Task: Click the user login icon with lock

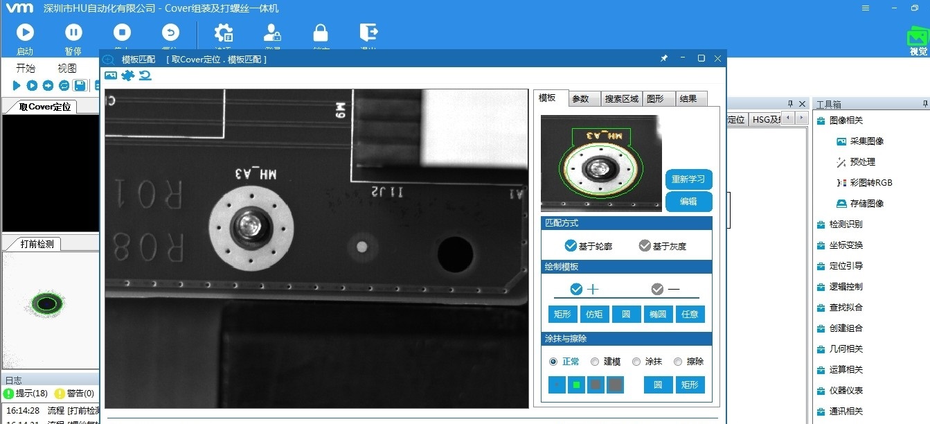Action: pos(272,33)
